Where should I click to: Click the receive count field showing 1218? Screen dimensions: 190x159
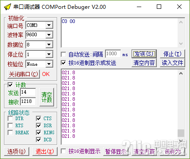(28, 101)
